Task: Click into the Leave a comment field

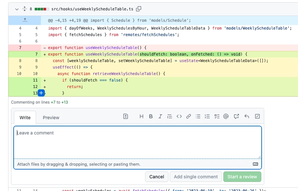Action: pos(137,142)
